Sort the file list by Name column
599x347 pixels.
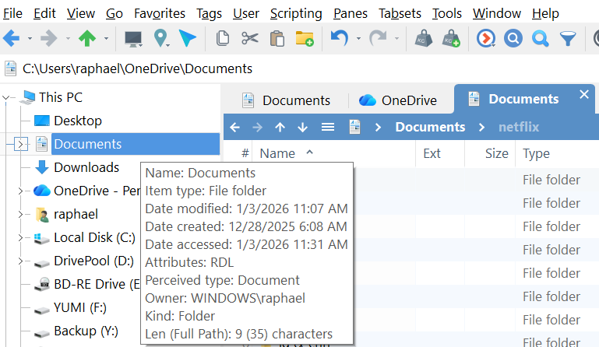pos(277,153)
